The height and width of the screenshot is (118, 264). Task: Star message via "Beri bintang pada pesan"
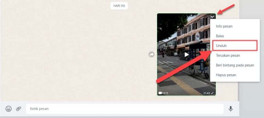coord(235,65)
